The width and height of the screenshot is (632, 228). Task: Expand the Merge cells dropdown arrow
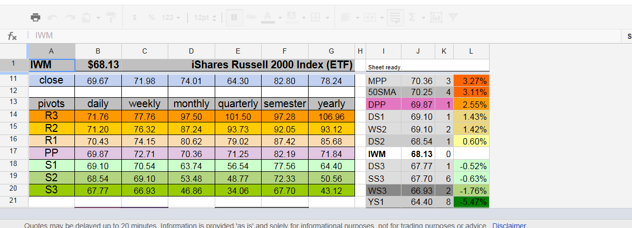(x=381, y=18)
